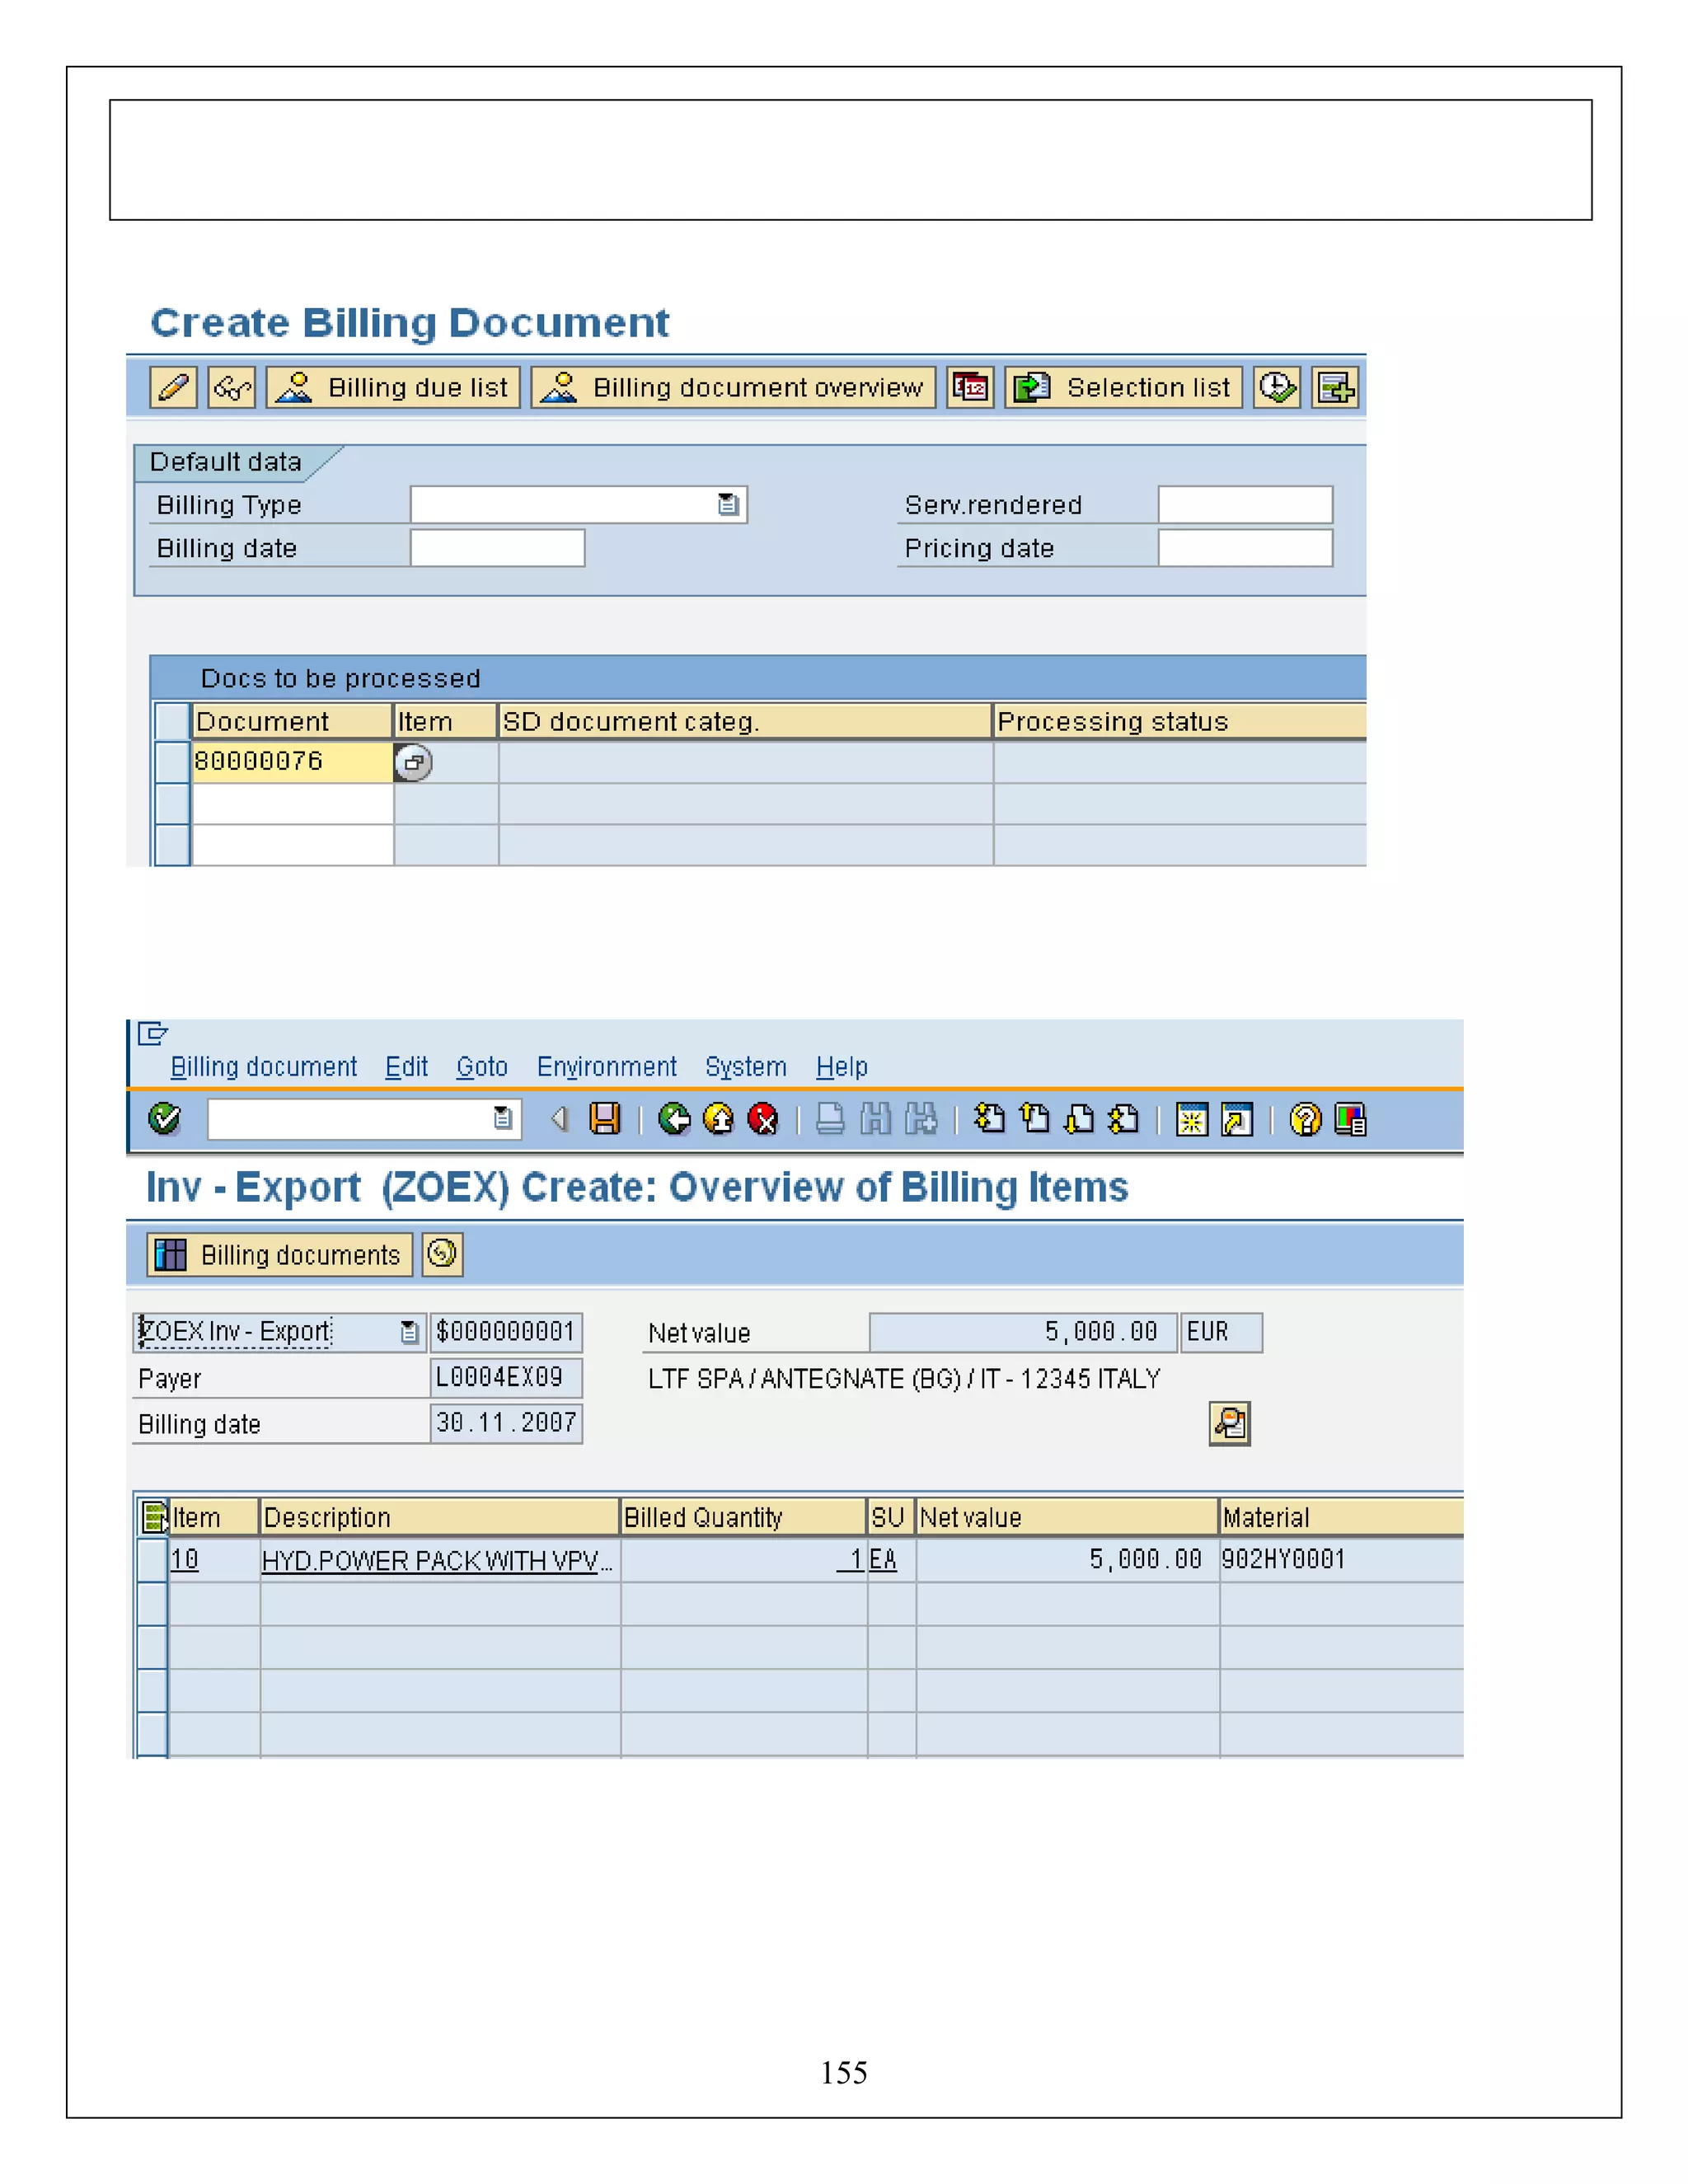
Task: Click the Selection list button
Action: [x=1123, y=387]
